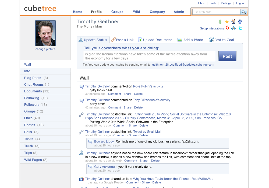Click the chain link icon beside Putting Web 2.0 post

pos(81,115)
